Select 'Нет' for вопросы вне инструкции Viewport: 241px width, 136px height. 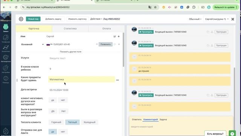pyautogui.click(x=64, y=111)
